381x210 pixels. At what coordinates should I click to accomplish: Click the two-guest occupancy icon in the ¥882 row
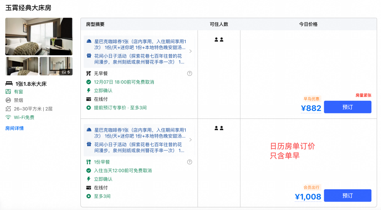219,39
